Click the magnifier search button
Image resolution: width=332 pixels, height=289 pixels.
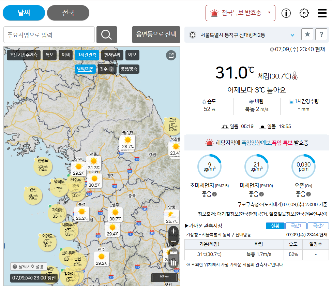(x=106, y=34)
